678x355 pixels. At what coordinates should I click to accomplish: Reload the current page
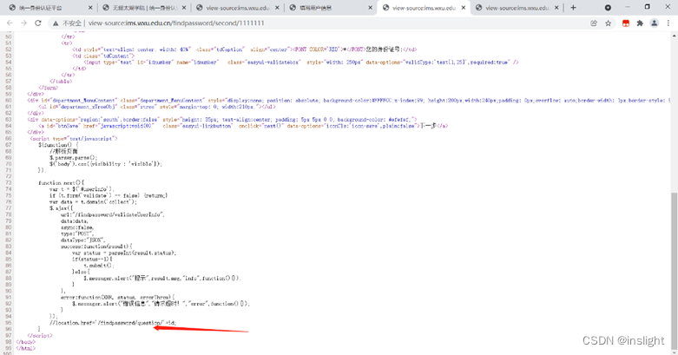click(38, 23)
